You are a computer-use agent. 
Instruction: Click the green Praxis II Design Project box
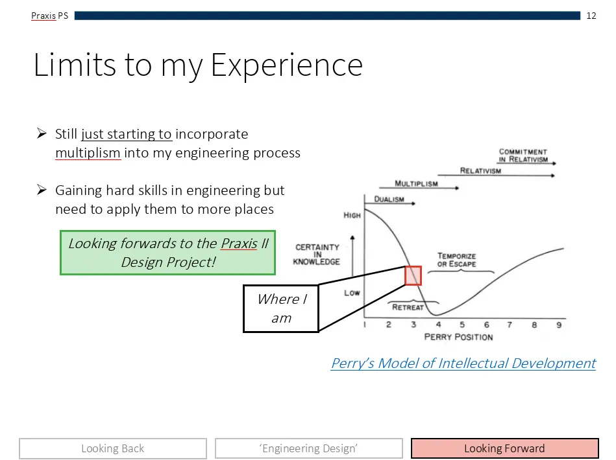point(167,253)
